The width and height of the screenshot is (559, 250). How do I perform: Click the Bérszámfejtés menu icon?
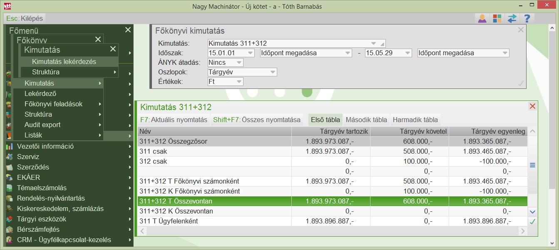tap(10, 229)
